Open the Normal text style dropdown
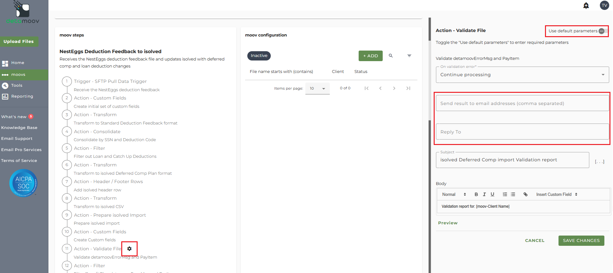Image resolution: width=613 pixels, height=273 pixels. point(454,194)
